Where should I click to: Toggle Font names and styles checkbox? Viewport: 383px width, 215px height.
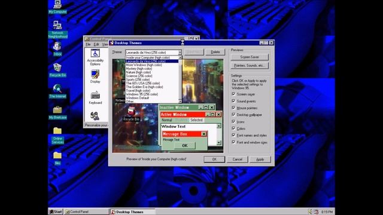pyautogui.click(x=233, y=135)
